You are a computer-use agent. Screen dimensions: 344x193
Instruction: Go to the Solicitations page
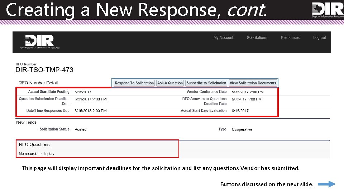tap(257, 38)
